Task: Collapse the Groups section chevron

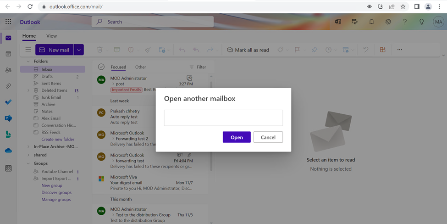Action: [x=28, y=163]
